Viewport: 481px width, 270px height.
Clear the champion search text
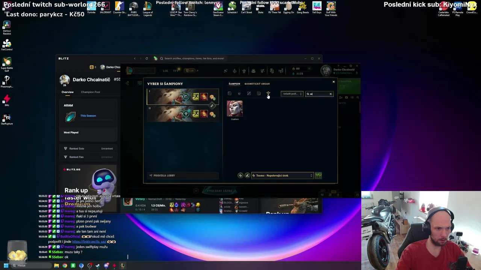point(331,94)
